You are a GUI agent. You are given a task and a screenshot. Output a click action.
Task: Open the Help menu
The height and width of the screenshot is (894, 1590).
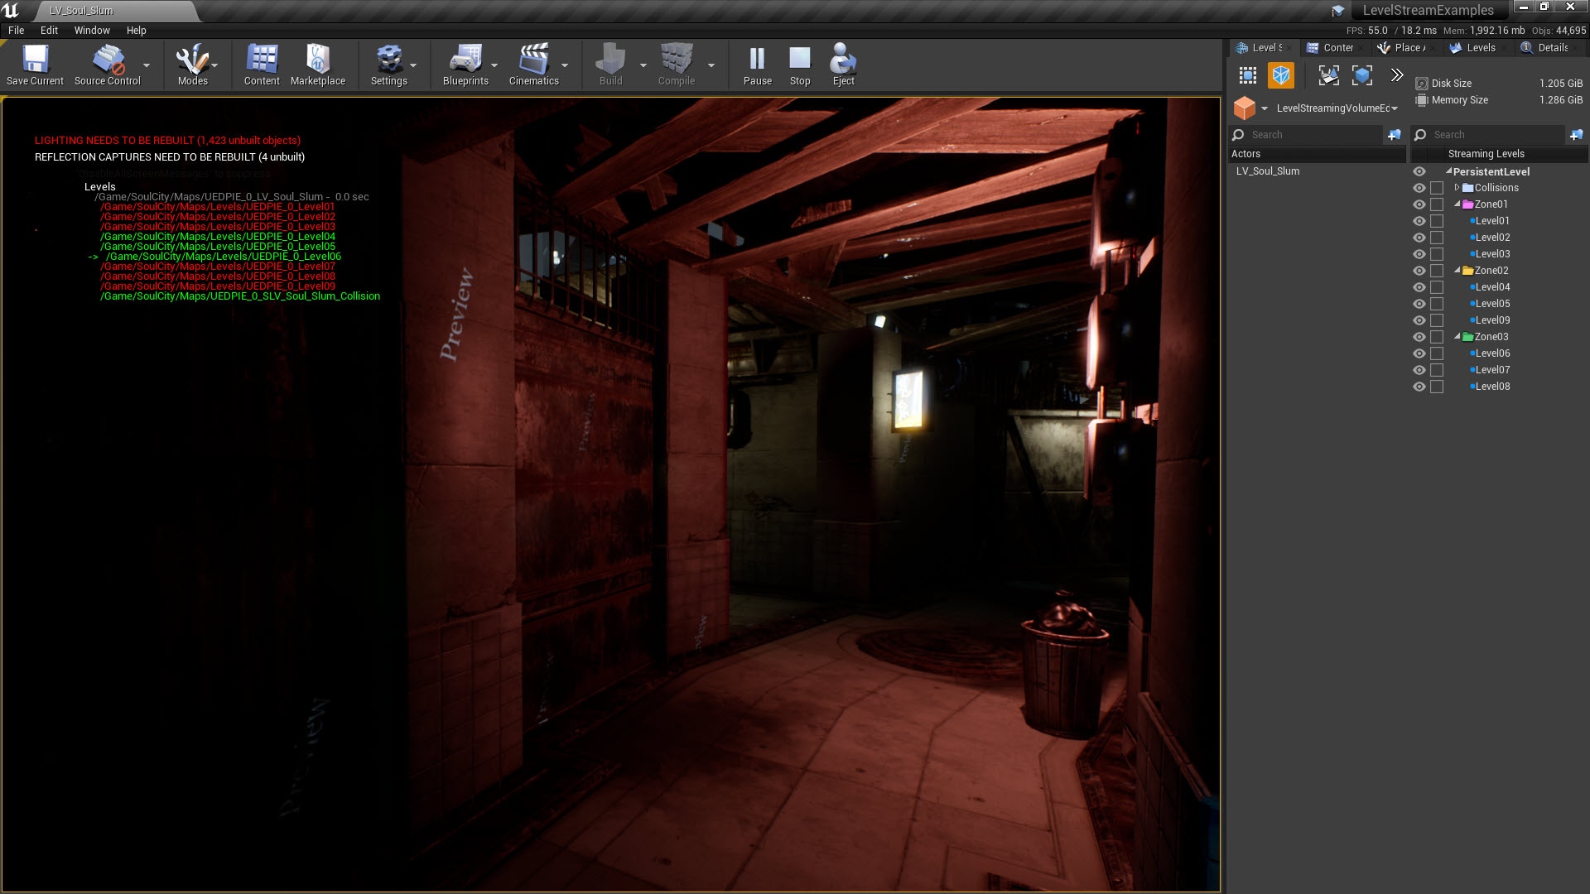136,31
